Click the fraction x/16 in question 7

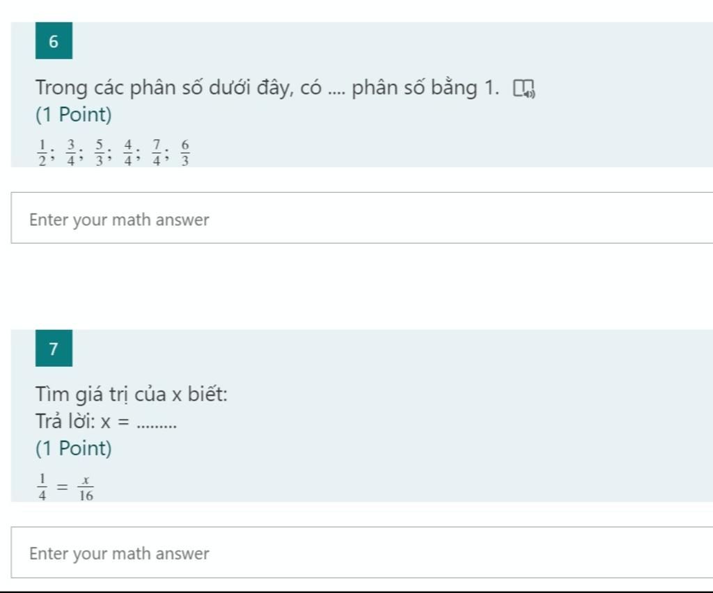(86, 488)
